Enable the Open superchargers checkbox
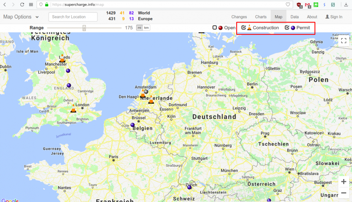The width and height of the screenshot is (352, 202). [x=215, y=27]
